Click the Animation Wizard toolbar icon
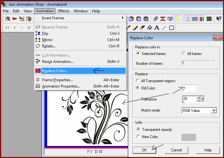224x158 pixels. pyautogui.click(x=7, y=19)
